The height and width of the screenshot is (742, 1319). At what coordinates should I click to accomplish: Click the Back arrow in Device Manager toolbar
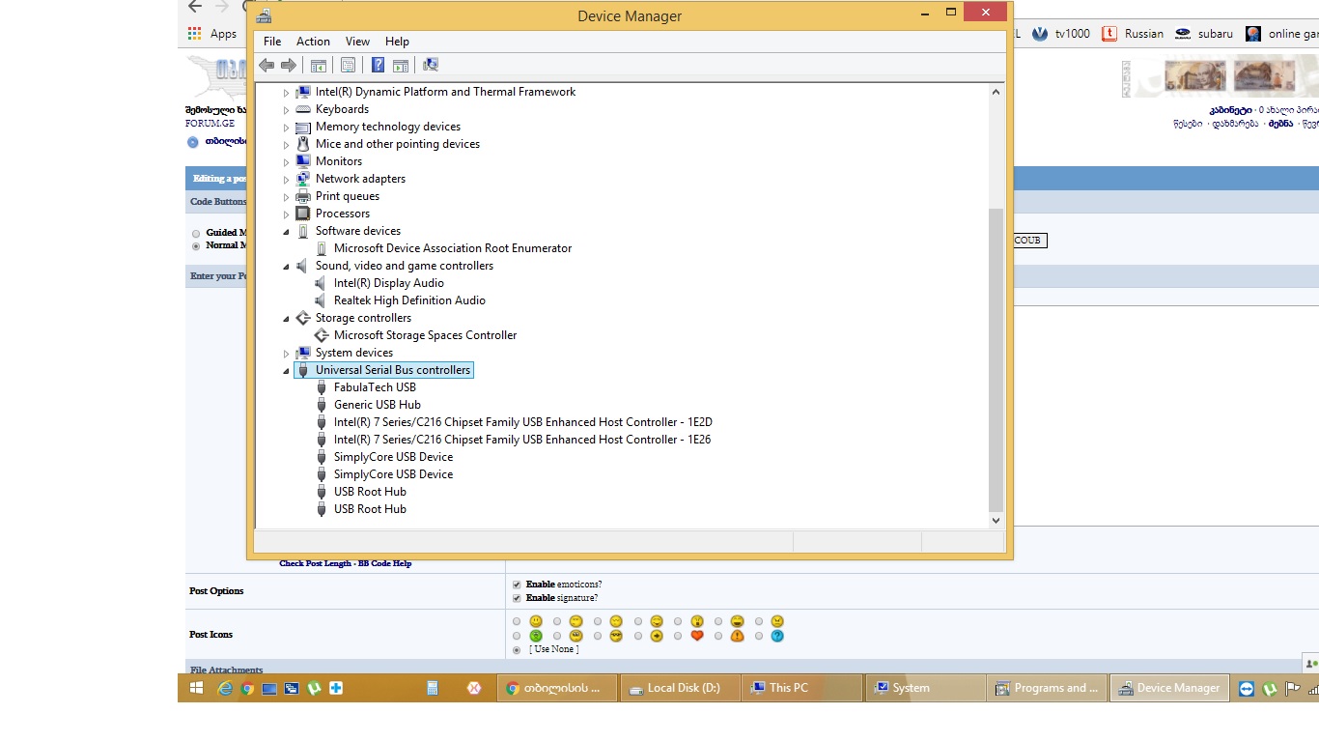[267, 65]
